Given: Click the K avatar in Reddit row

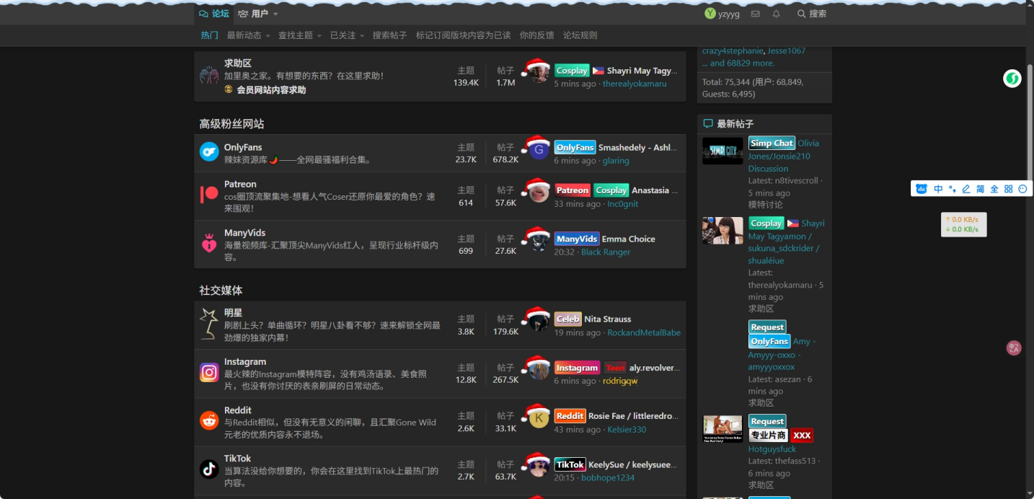Looking at the screenshot, I should 539,419.
